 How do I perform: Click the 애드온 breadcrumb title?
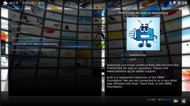(14, 3)
